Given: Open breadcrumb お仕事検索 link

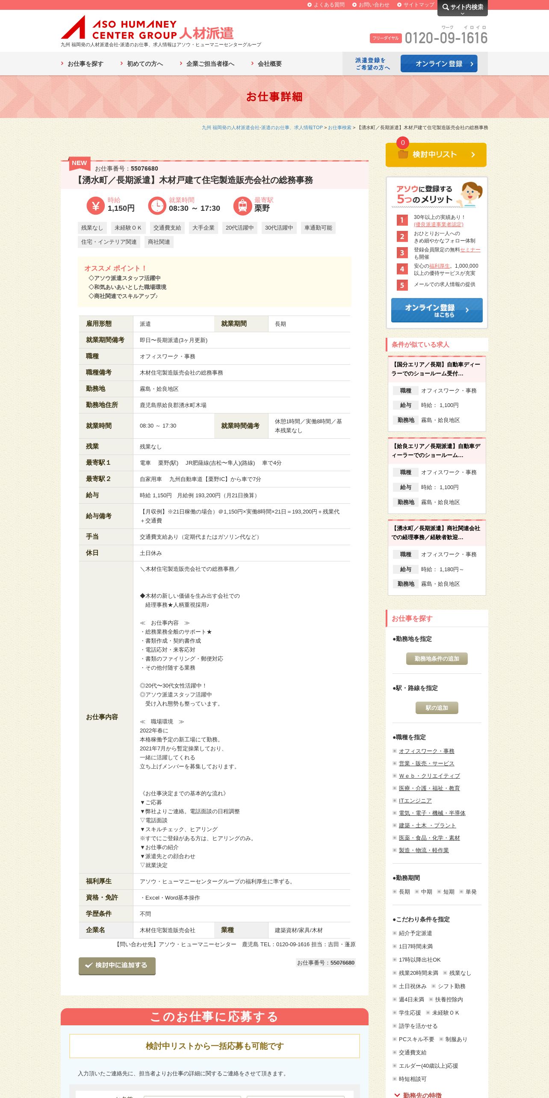Looking at the screenshot, I should pos(339,127).
